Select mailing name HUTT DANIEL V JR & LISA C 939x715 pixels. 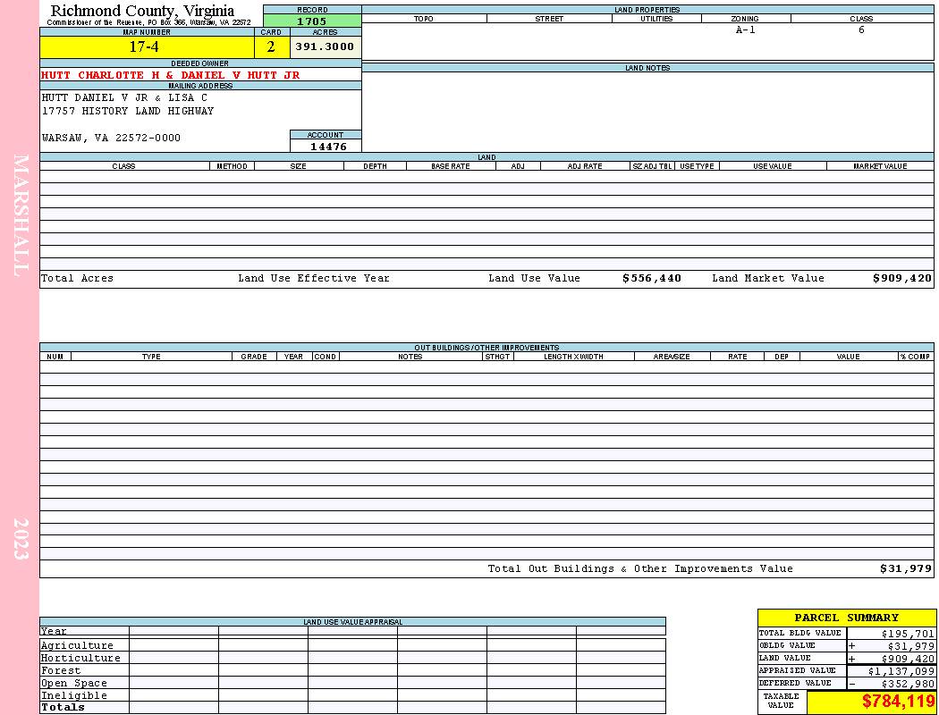pos(124,97)
